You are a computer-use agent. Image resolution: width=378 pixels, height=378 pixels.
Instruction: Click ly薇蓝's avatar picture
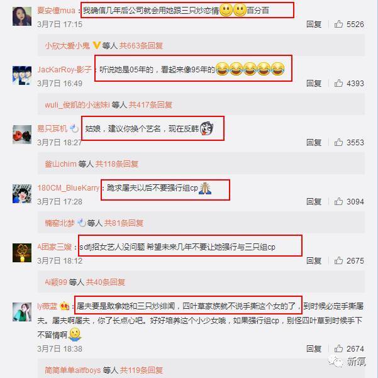tap(22, 312)
